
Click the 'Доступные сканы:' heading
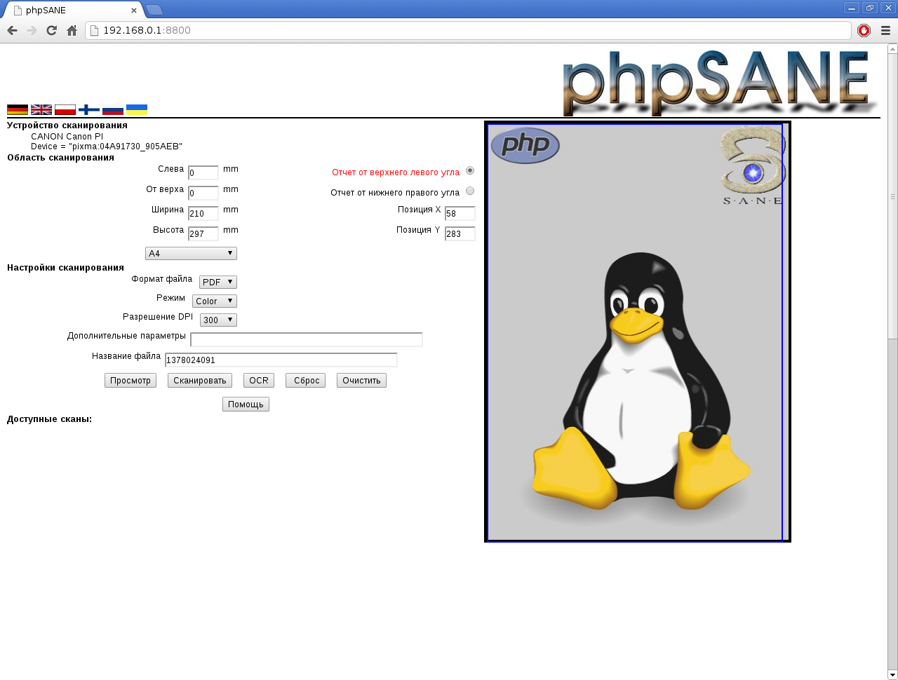tap(49, 419)
